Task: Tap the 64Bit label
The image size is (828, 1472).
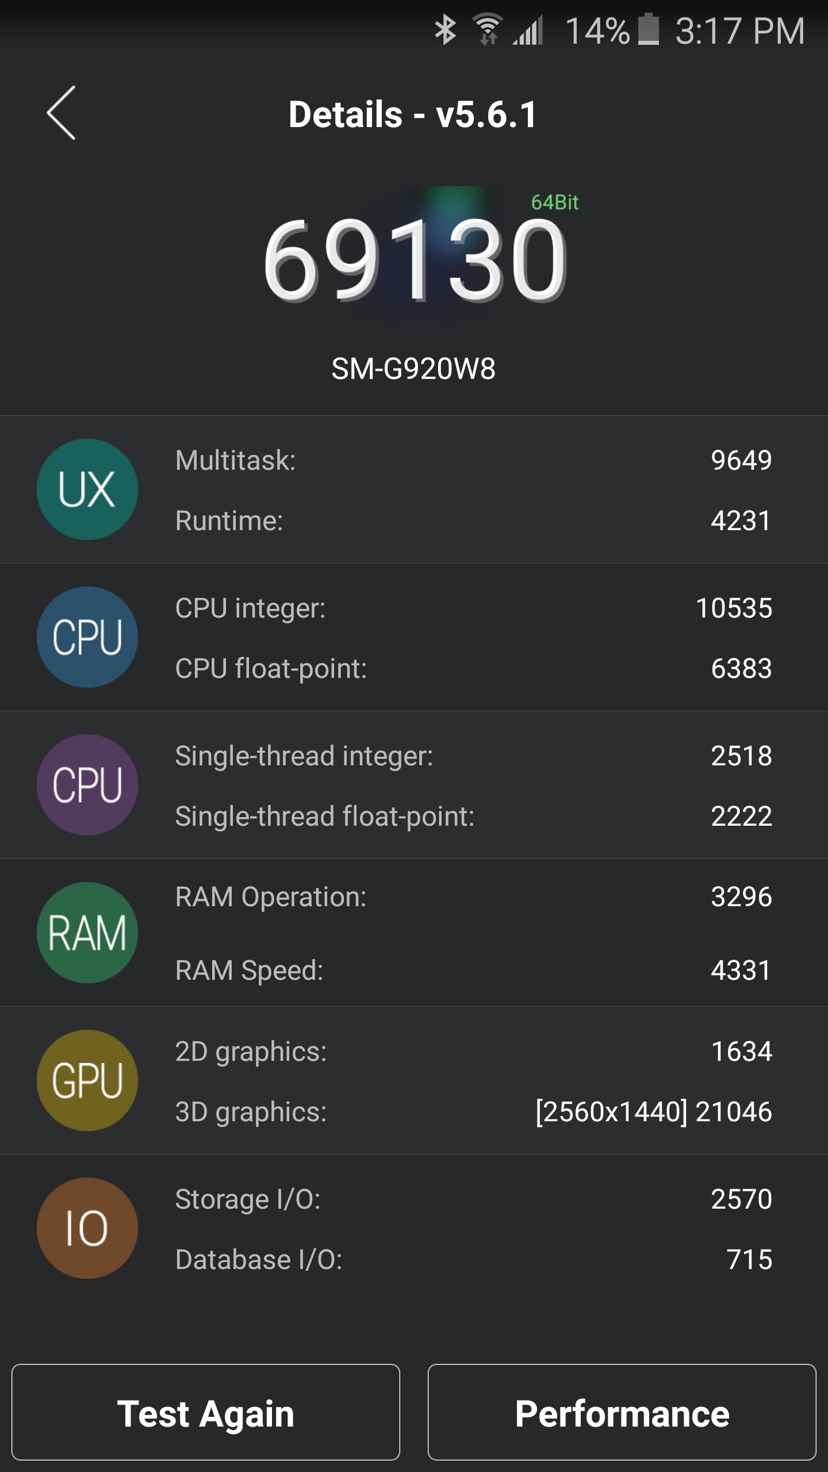Action: pos(554,202)
